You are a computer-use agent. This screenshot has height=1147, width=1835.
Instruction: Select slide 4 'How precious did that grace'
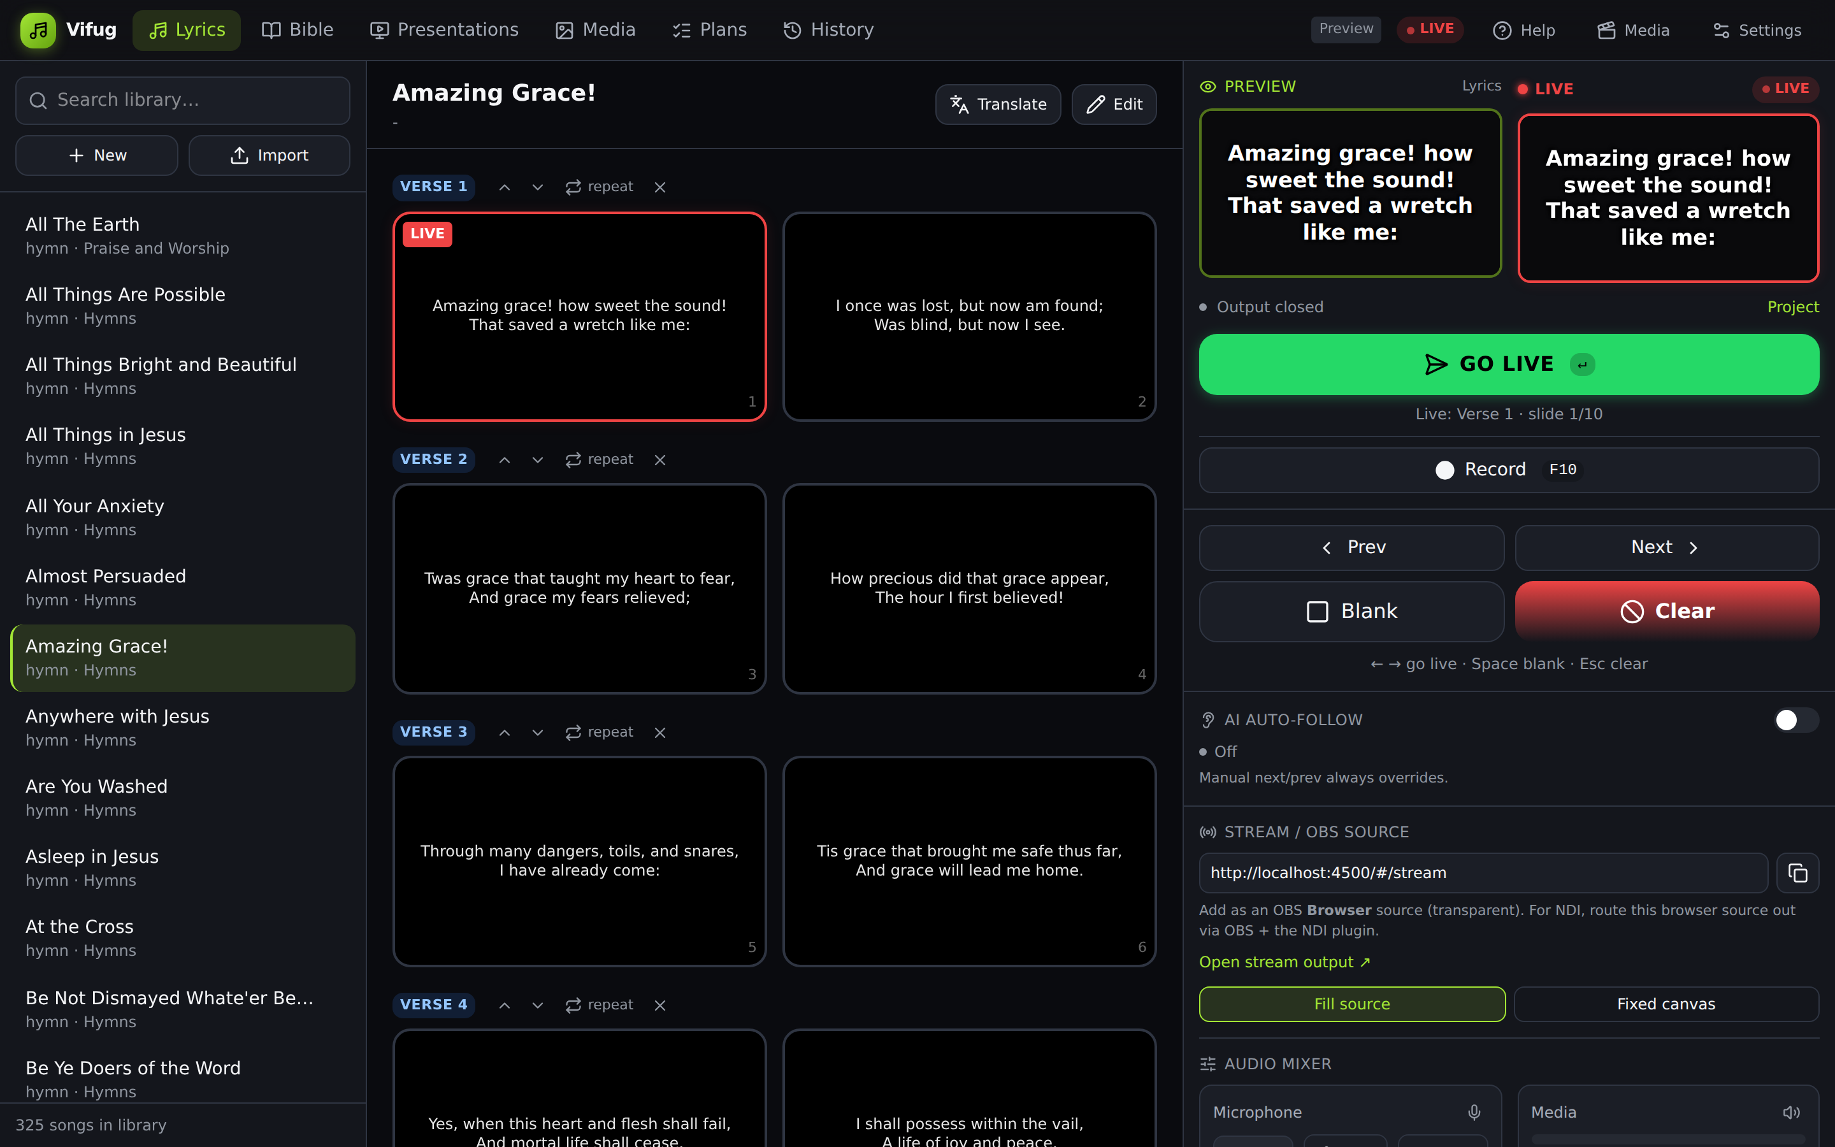pos(969,589)
